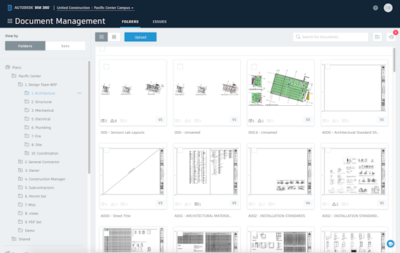
Task: Click the document grid vertical scrollbar
Action: point(394,60)
